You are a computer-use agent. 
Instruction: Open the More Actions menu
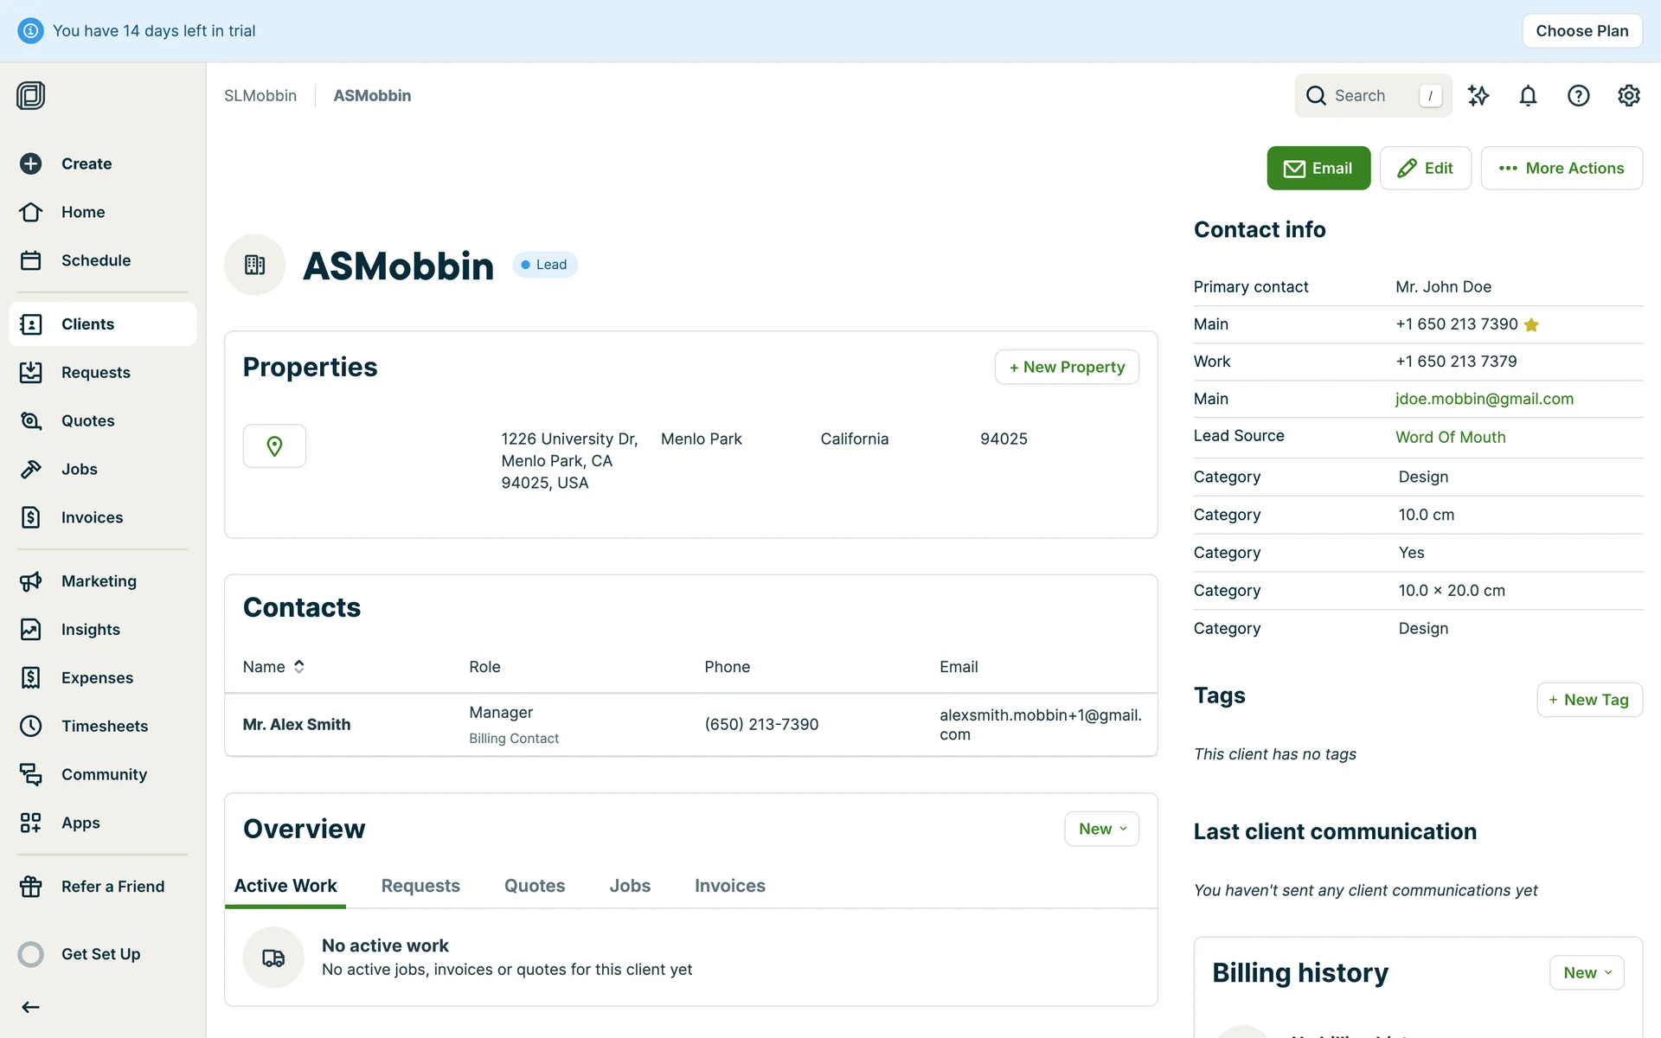[1562, 169]
